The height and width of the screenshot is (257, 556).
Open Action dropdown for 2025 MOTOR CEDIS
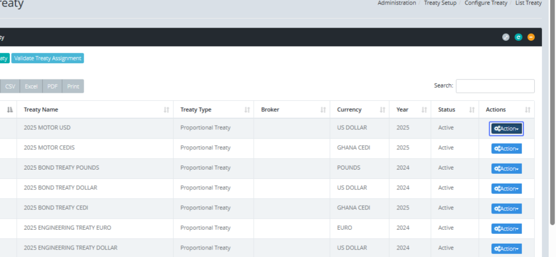tap(506, 149)
